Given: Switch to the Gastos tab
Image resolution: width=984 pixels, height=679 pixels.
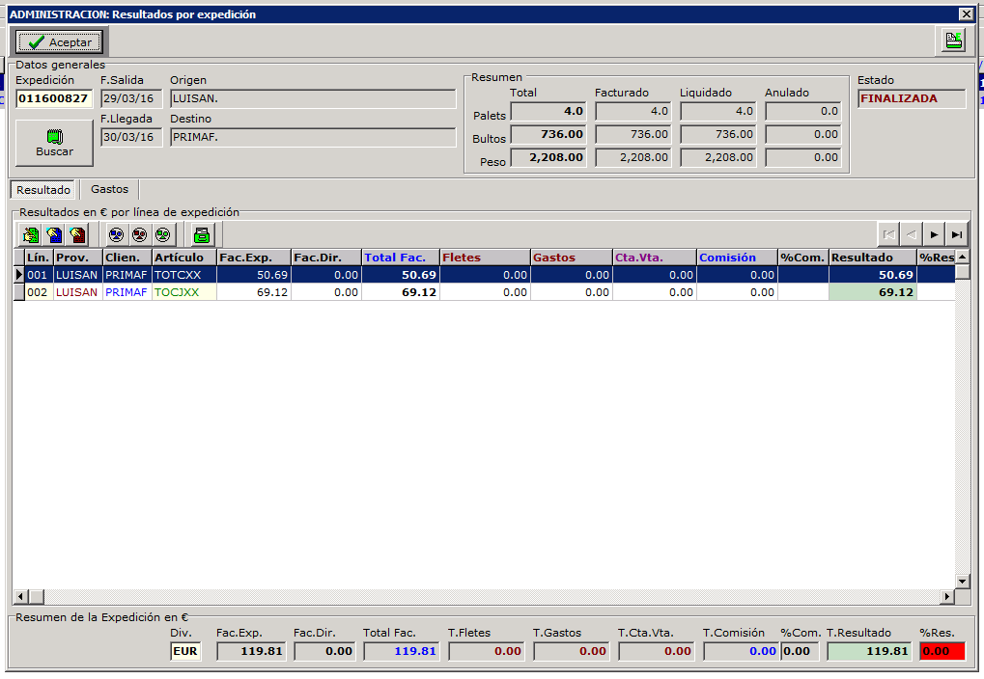Looking at the screenshot, I should click(109, 189).
